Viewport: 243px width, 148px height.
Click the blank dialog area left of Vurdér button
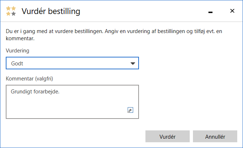coord(72,137)
